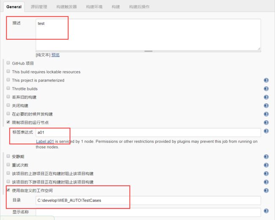This screenshot has width=275, height=220.
Task: Check This build requires lockable resources
Action: click(x=8, y=71)
